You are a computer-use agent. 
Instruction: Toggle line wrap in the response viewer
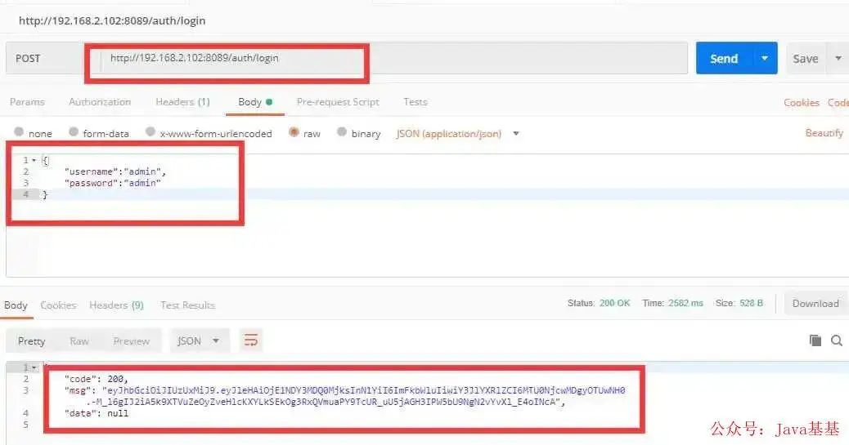[251, 340]
